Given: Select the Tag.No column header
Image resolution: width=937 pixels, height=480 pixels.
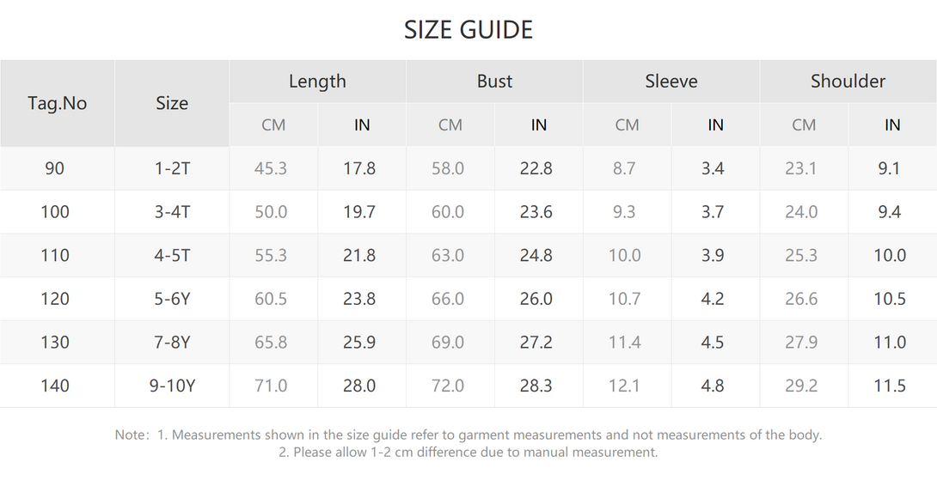Looking at the screenshot, I should 58,103.
